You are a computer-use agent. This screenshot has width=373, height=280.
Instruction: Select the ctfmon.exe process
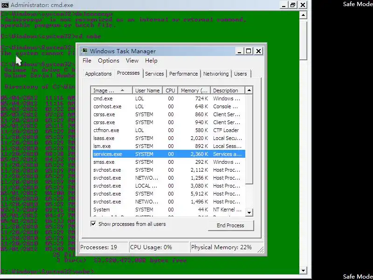click(x=168, y=130)
